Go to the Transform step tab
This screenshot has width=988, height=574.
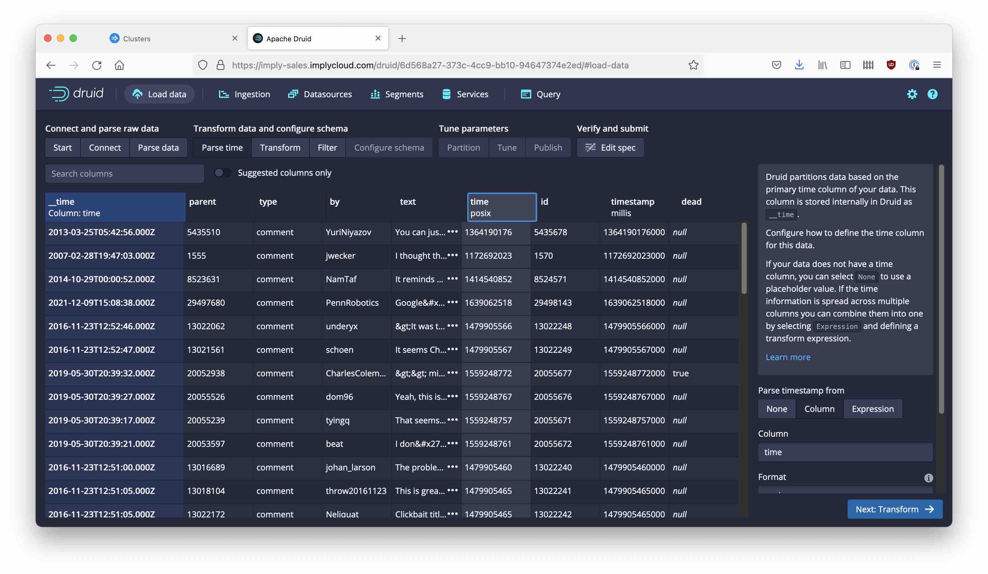[280, 147]
